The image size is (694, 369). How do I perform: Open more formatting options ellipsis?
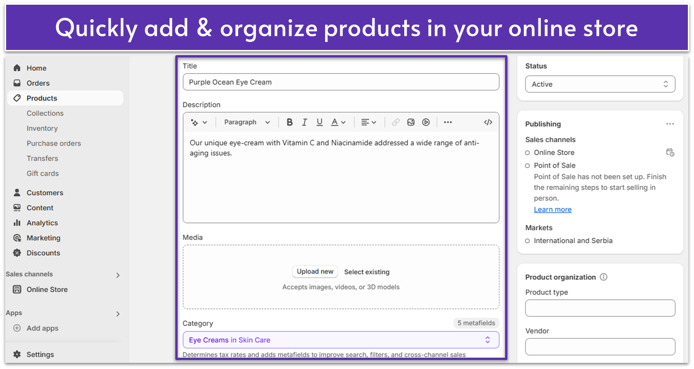(x=448, y=122)
